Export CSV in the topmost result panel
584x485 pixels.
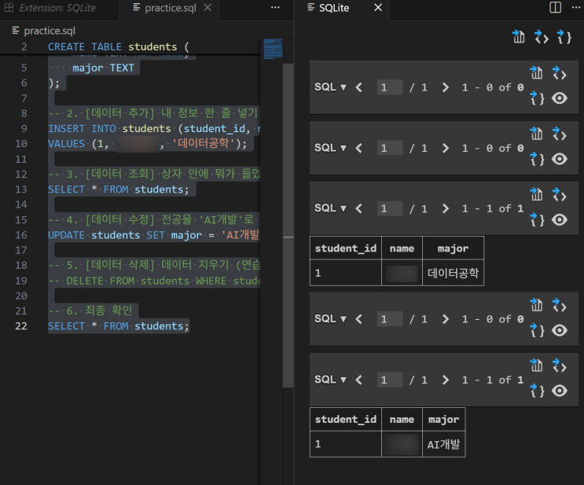pos(536,72)
